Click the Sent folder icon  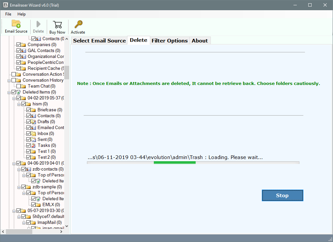coord(33,140)
